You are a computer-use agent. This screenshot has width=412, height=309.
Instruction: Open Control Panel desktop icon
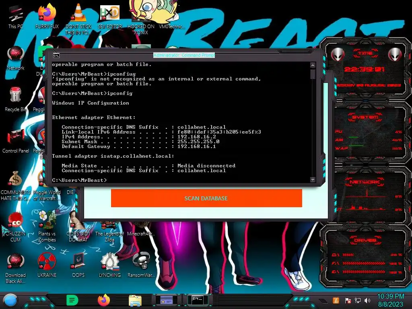click(x=16, y=141)
